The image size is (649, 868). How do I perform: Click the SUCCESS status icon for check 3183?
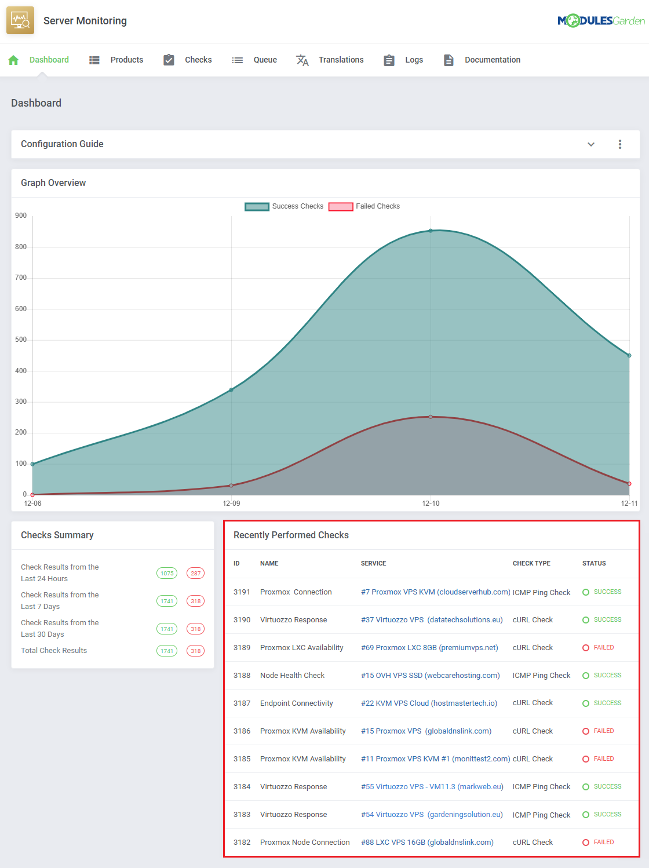(x=586, y=815)
